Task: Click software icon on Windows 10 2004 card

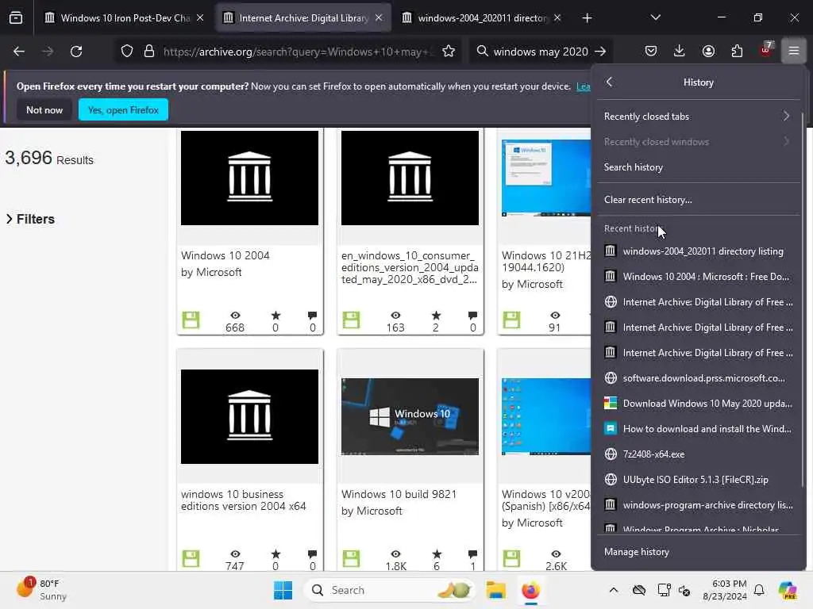Action: point(191,320)
